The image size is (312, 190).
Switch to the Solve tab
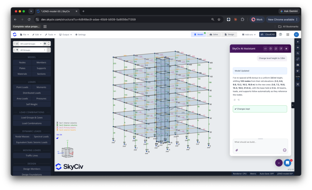214,34
